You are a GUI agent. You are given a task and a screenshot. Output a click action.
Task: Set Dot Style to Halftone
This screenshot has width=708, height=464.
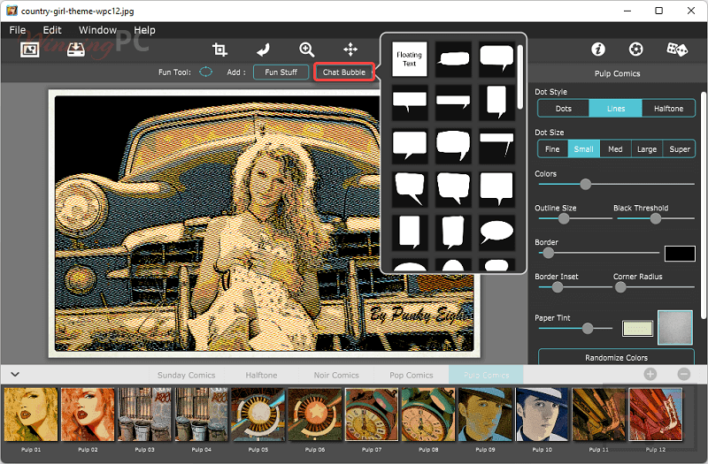coord(668,109)
